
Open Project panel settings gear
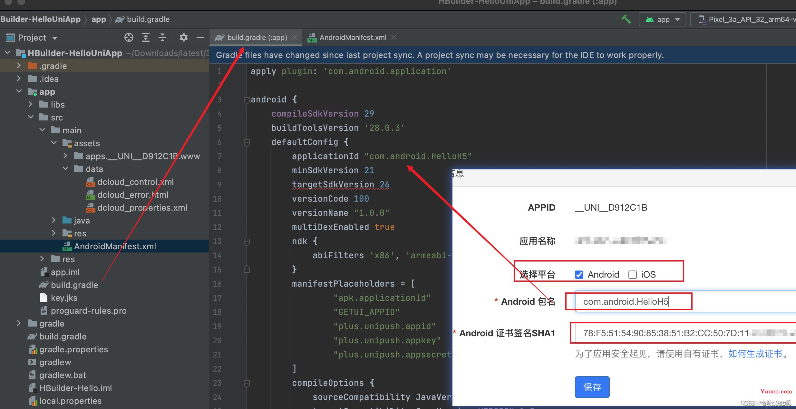[184, 38]
